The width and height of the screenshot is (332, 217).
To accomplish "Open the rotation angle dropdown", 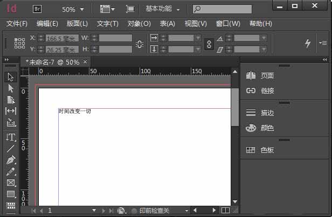I will (264, 38).
